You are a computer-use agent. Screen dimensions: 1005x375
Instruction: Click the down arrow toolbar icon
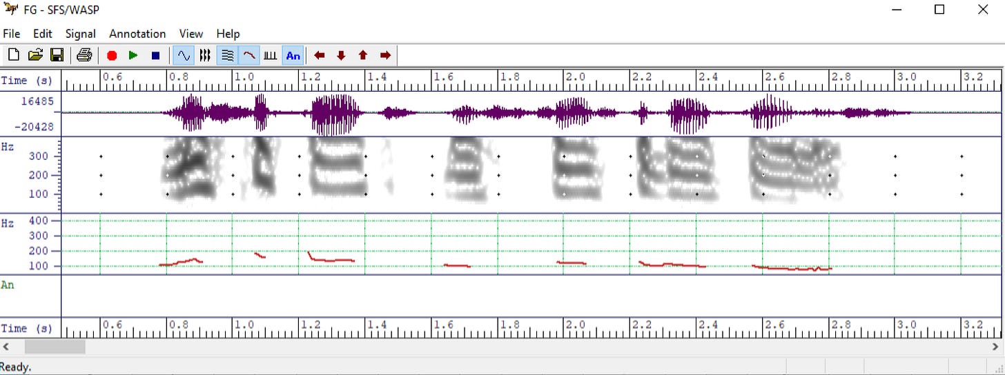pyautogui.click(x=341, y=55)
